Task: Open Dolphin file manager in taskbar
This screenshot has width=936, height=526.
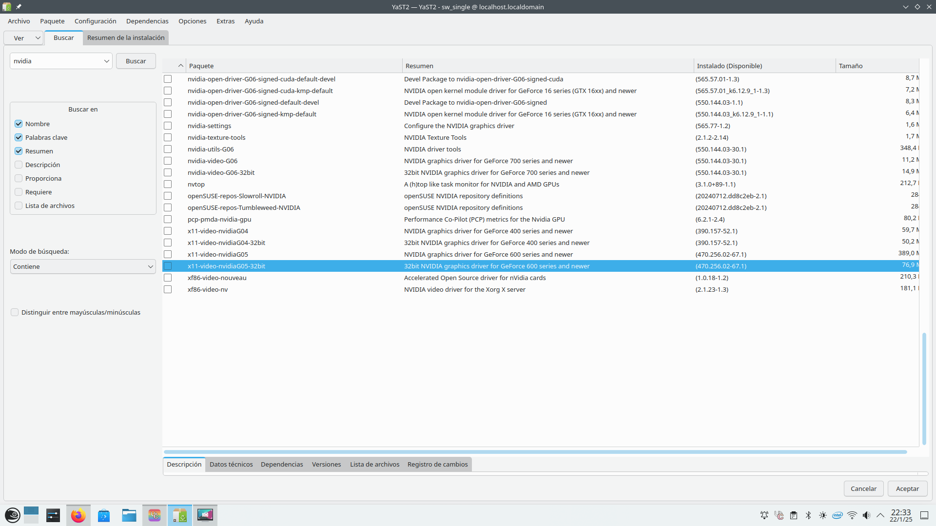Action: pyautogui.click(x=129, y=515)
